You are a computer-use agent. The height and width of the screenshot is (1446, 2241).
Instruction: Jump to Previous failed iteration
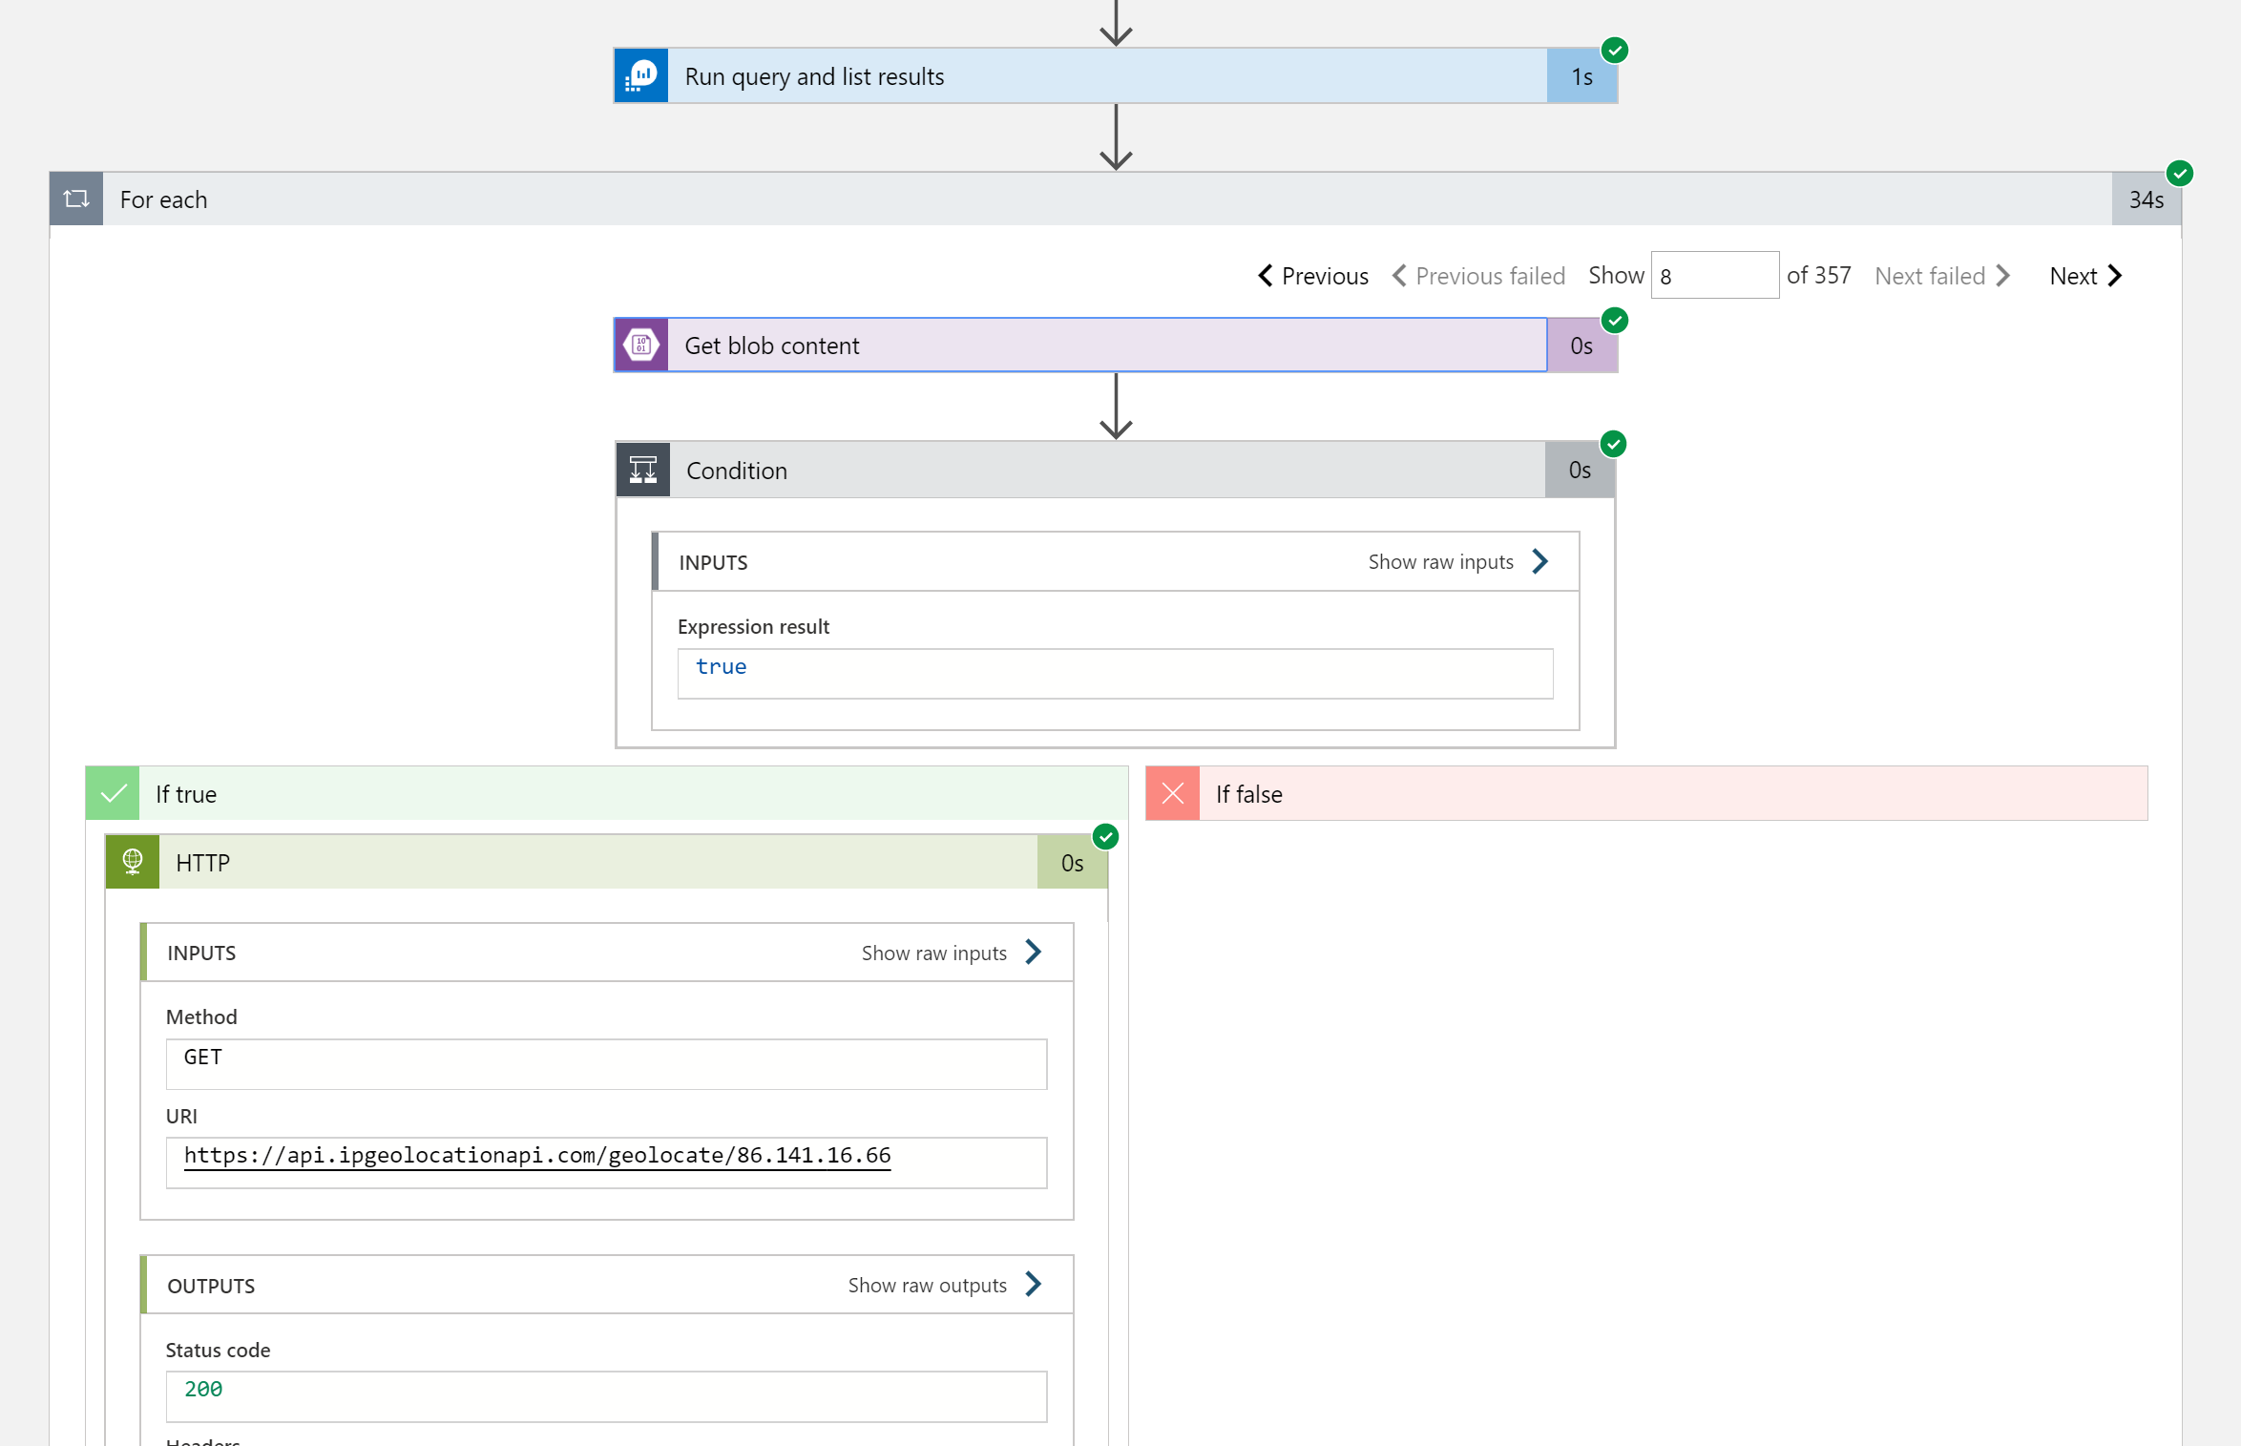[x=1478, y=276]
